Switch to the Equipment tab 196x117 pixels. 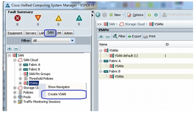click(15, 33)
